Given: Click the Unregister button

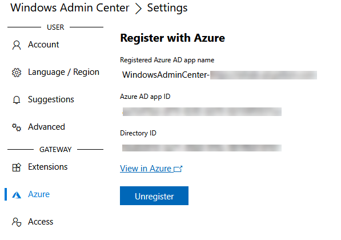Looking at the screenshot, I should point(154,195).
